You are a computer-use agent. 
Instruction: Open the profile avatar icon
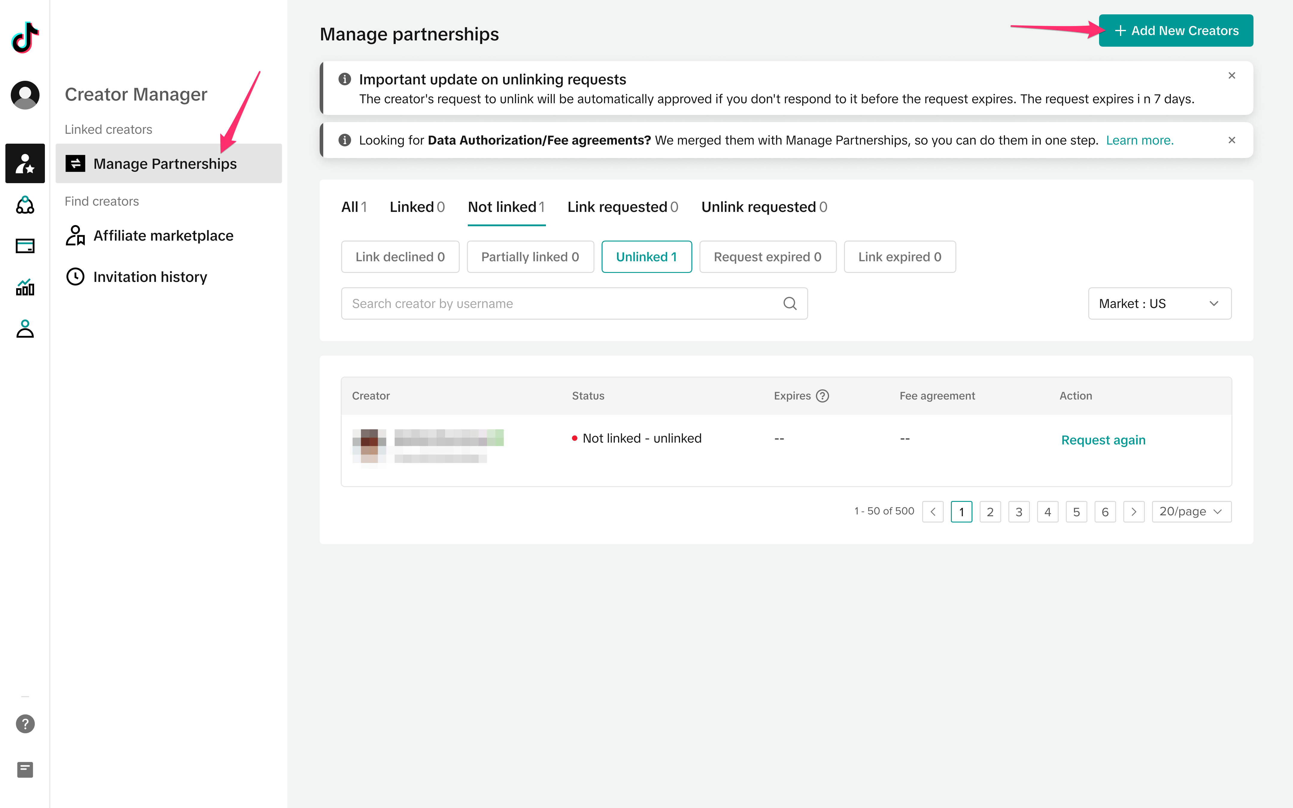click(x=25, y=95)
